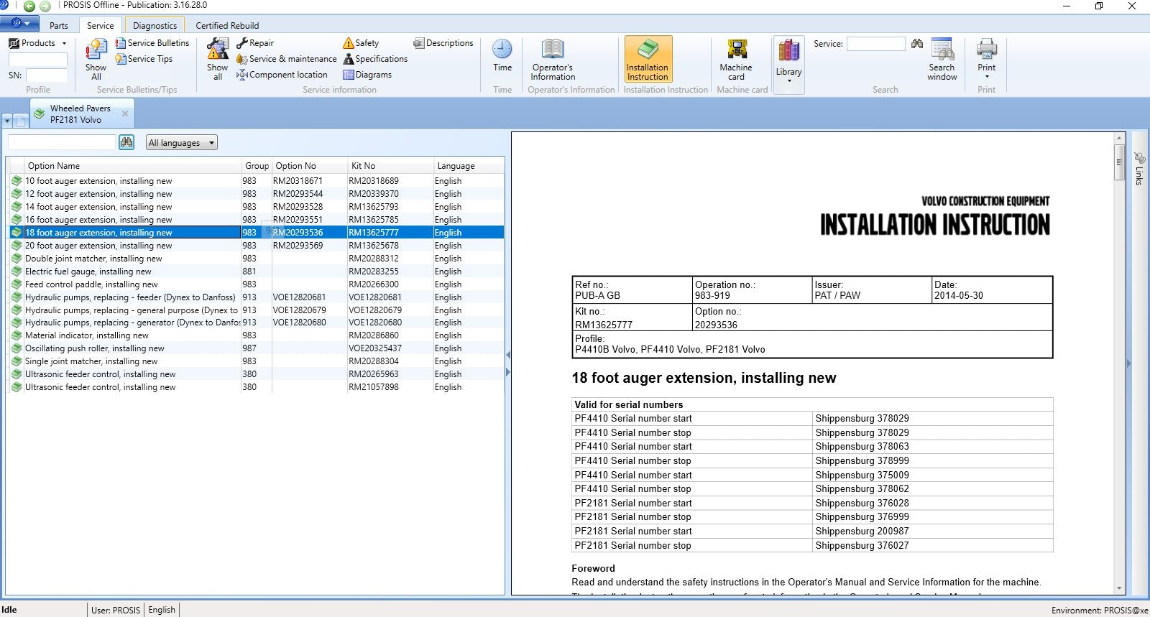Open the All languages combo box
1150x617 pixels.
point(181,143)
